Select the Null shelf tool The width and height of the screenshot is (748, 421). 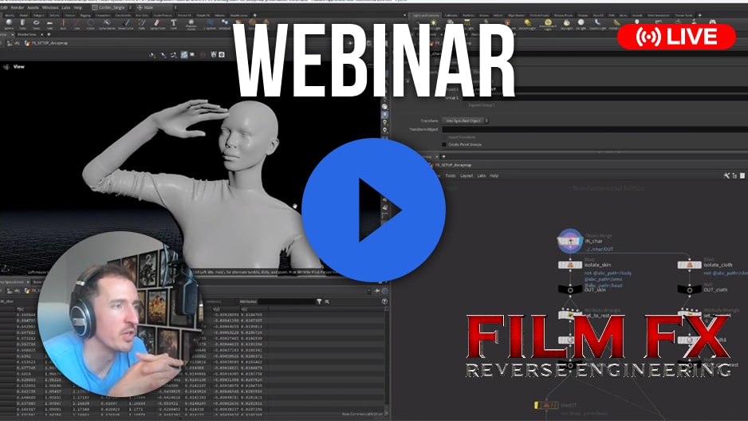[63, 24]
